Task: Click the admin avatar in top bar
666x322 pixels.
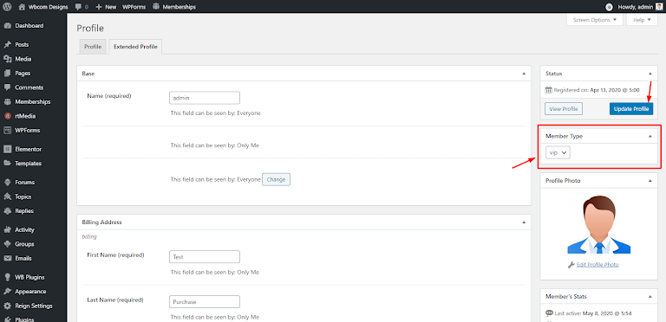Action: pos(659,7)
